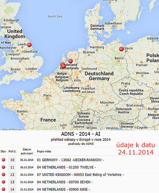Screen dimensions: 159x193
Task: Click the 'Schweiz Suisse Svizzera Switzerland' label
Action: pos(83,118)
